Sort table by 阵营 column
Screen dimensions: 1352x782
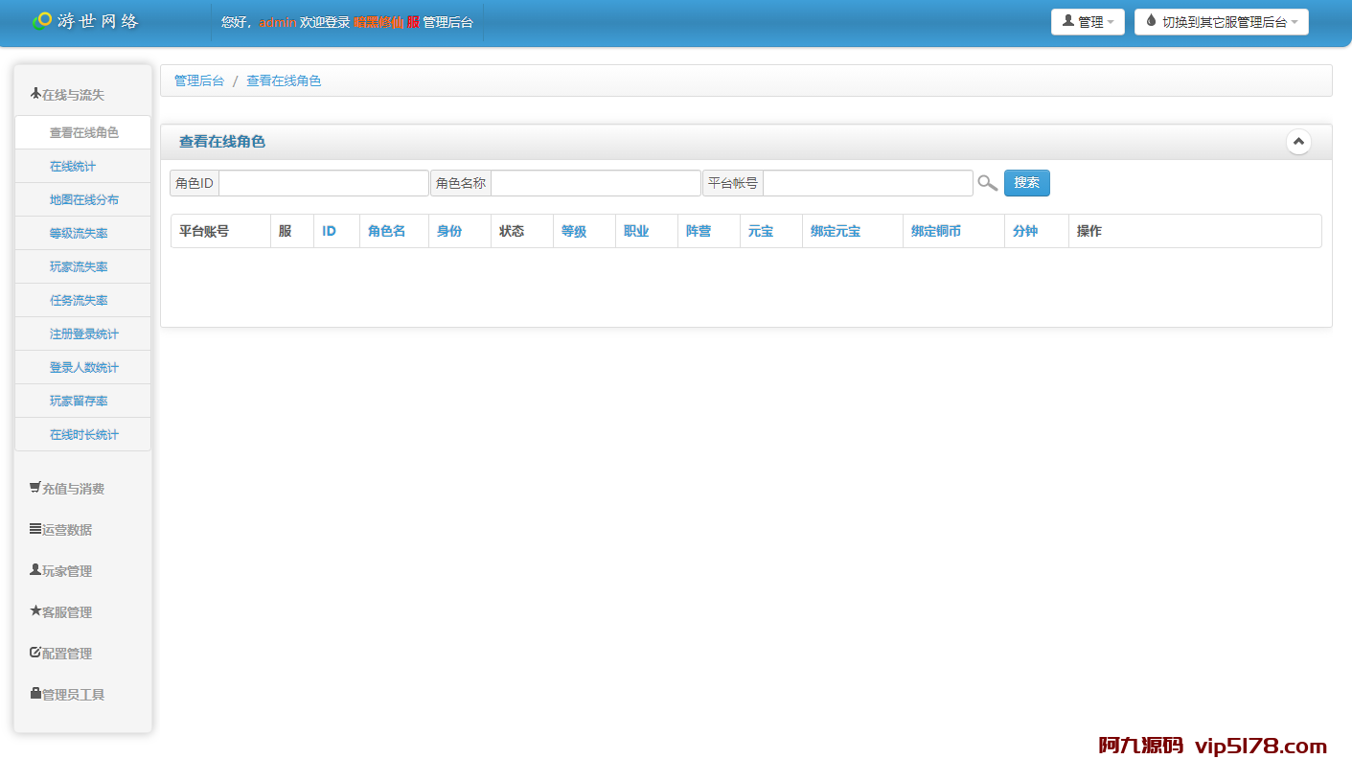tap(699, 231)
